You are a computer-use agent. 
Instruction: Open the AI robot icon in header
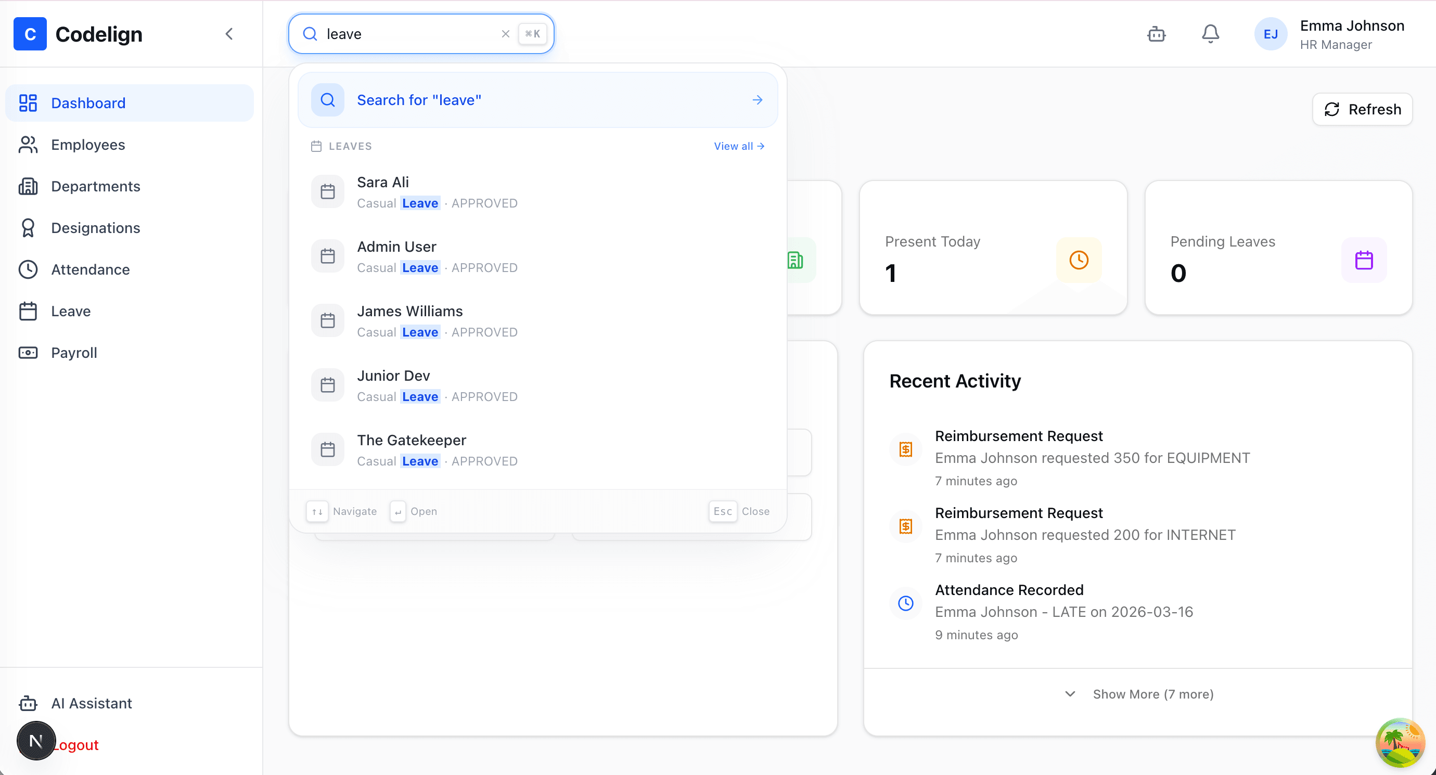pyautogui.click(x=1156, y=34)
